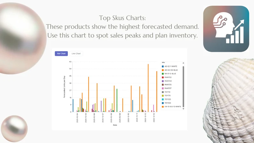Click the TOY325 legend label
This screenshot has width=254, height=143.
[x=168, y=99]
